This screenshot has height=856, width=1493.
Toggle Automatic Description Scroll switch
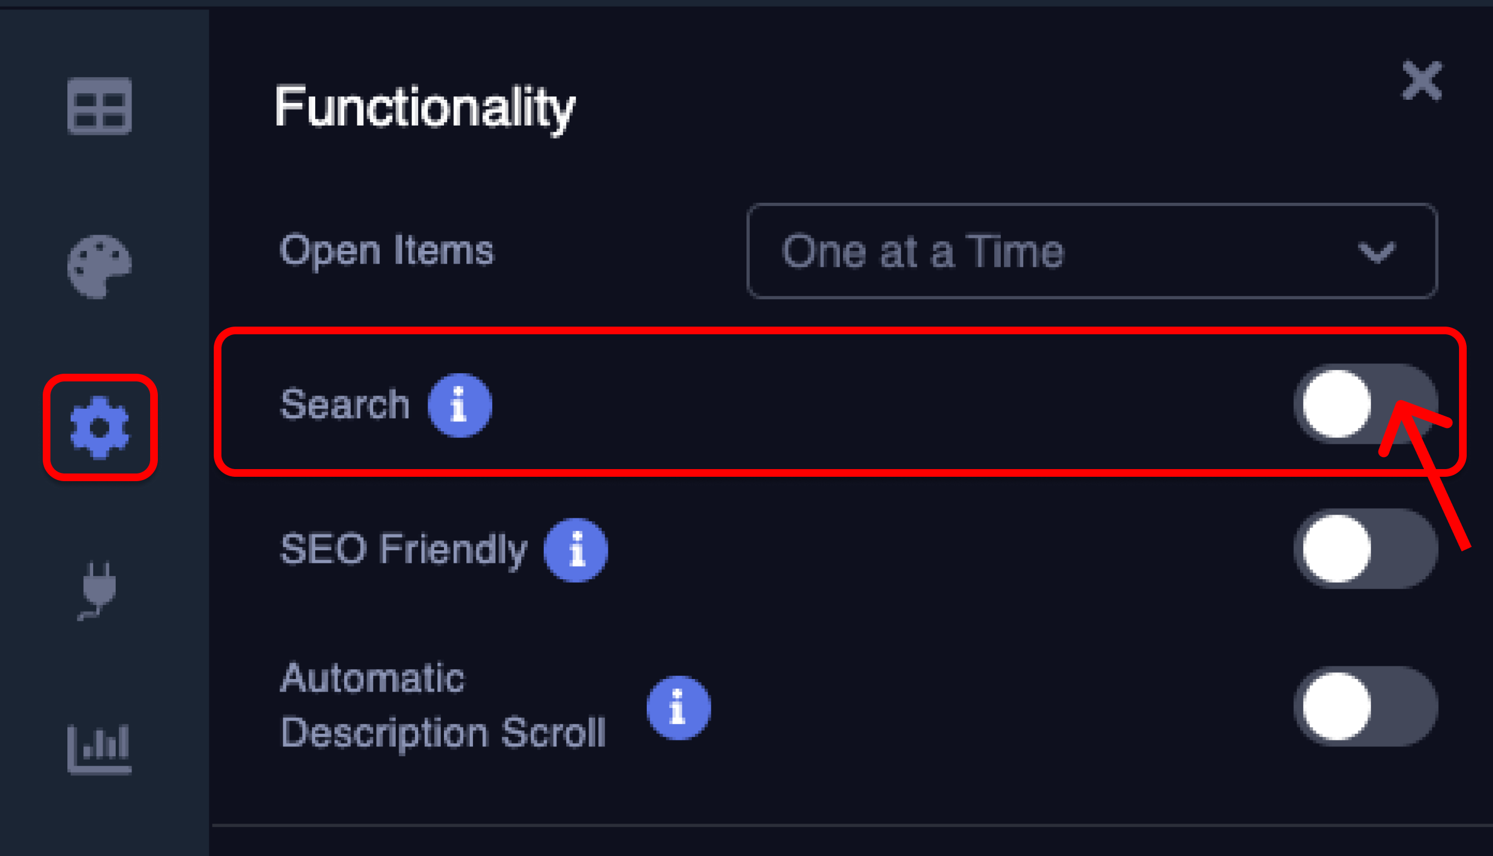[1365, 706]
